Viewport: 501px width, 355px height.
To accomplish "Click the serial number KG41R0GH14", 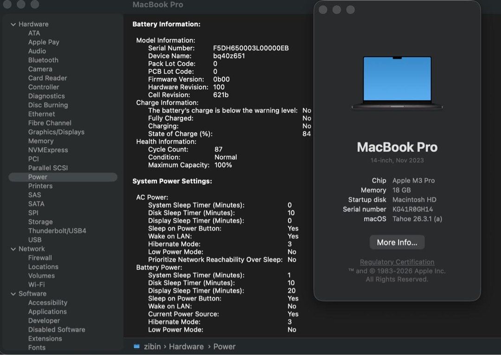I will click(x=412, y=209).
